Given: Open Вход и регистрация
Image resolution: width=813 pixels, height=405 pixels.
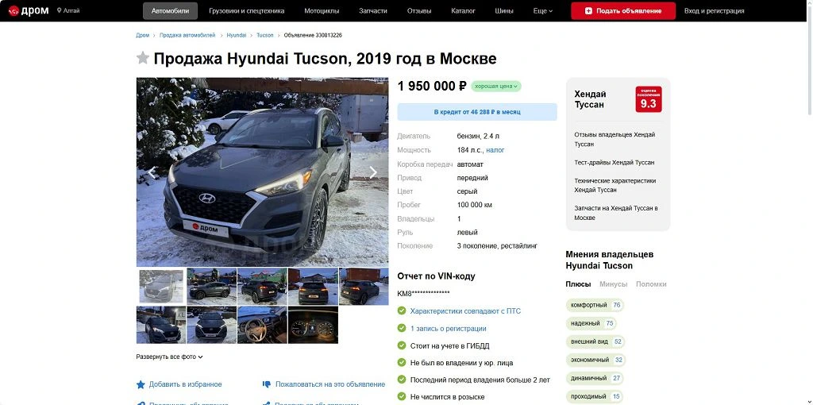Looking at the screenshot, I should tap(714, 10).
